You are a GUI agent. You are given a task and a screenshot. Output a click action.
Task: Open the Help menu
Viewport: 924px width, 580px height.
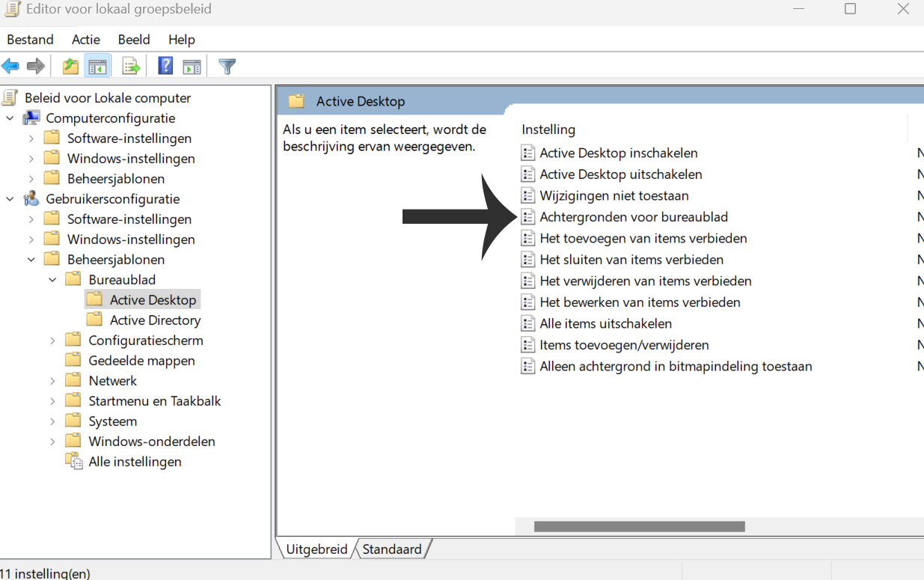tap(181, 40)
